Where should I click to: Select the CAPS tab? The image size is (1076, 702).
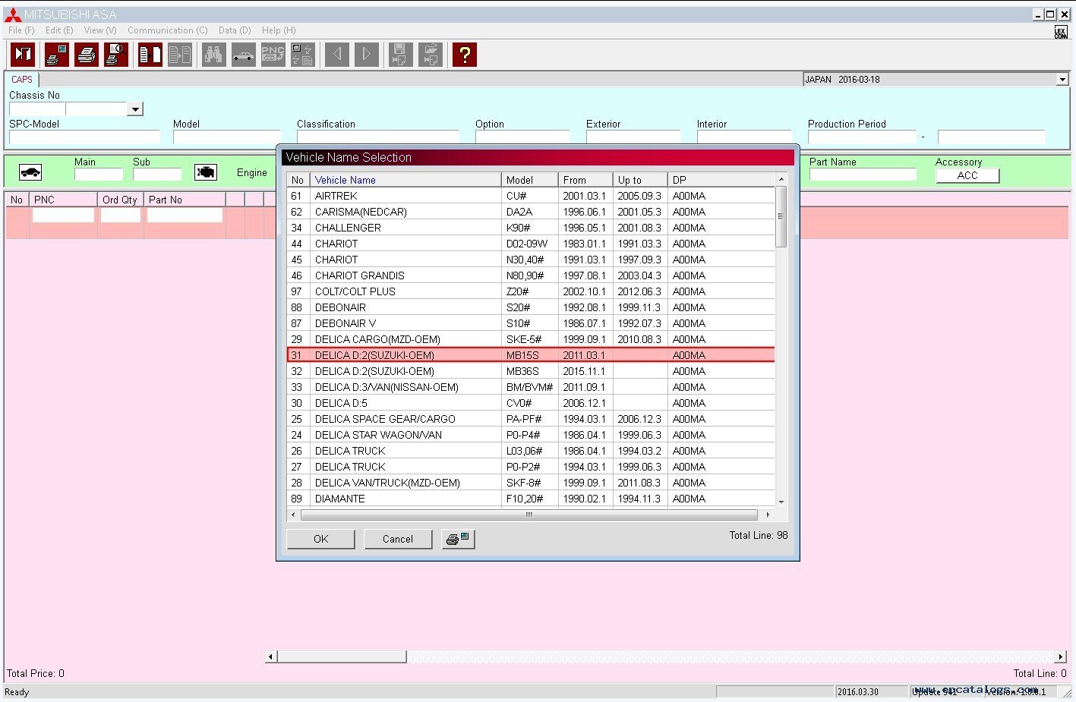[22, 79]
